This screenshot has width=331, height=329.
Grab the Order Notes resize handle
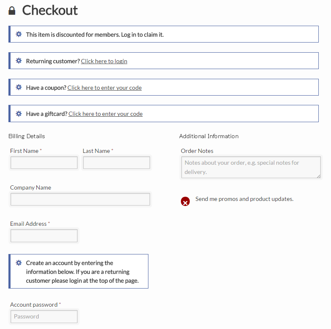(x=319, y=176)
